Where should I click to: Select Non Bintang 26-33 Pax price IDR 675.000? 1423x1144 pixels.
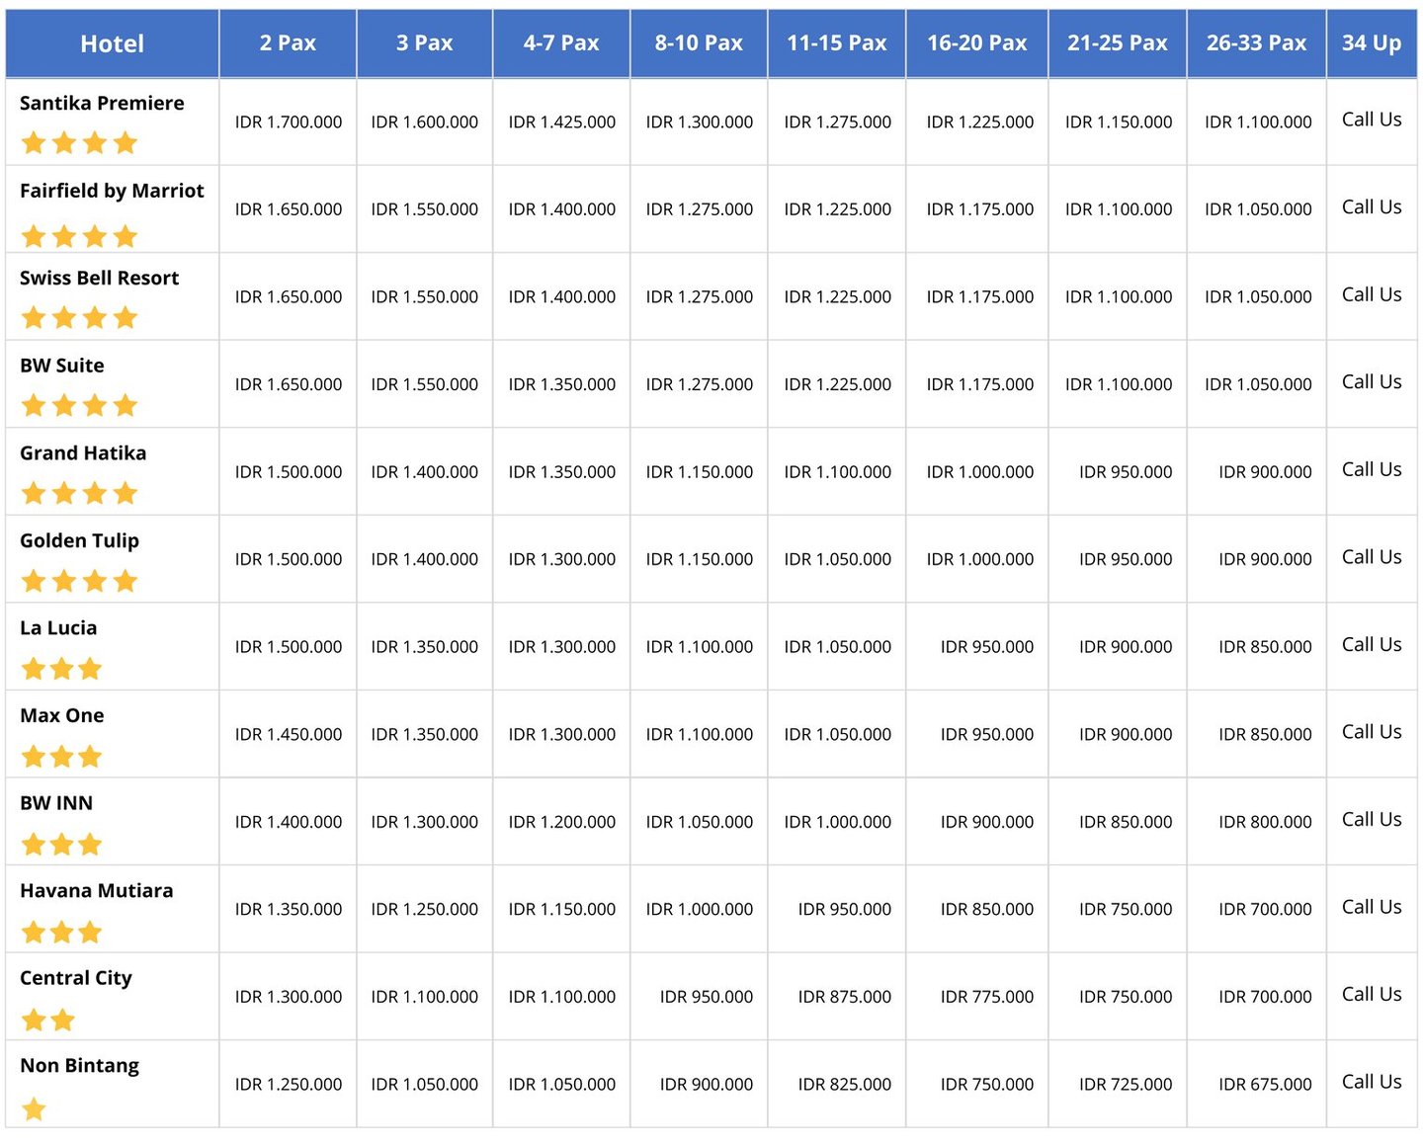[1265, 1085]
